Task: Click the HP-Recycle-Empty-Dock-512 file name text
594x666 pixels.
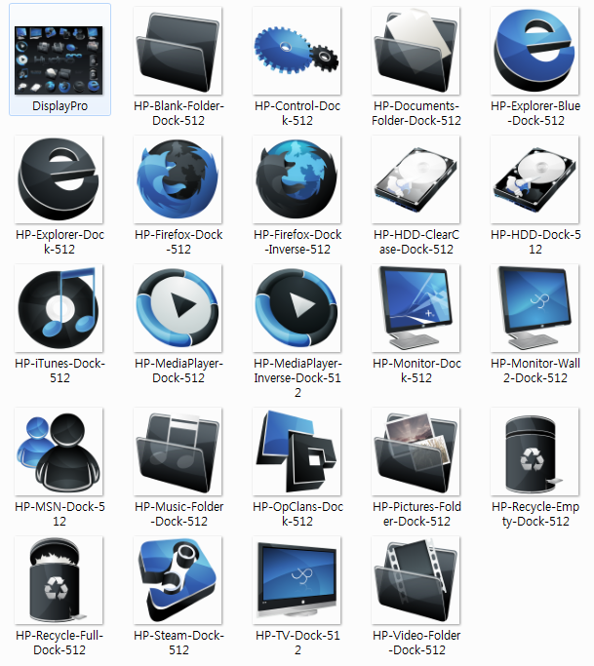Action: tap(535, 514)
